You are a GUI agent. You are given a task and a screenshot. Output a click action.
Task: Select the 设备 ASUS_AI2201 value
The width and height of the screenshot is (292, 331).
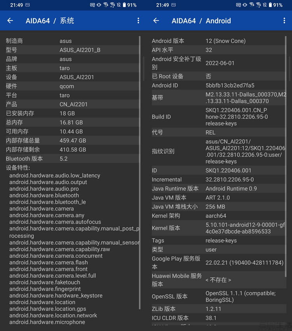tap(77, 77)
